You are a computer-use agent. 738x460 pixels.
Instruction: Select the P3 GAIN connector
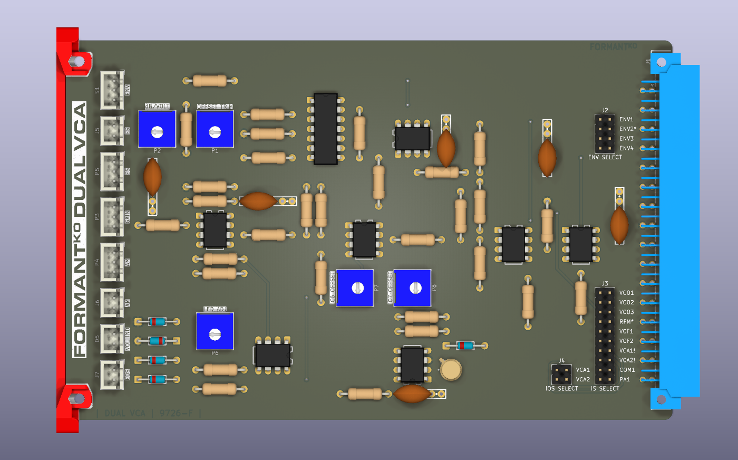point(112,217)
